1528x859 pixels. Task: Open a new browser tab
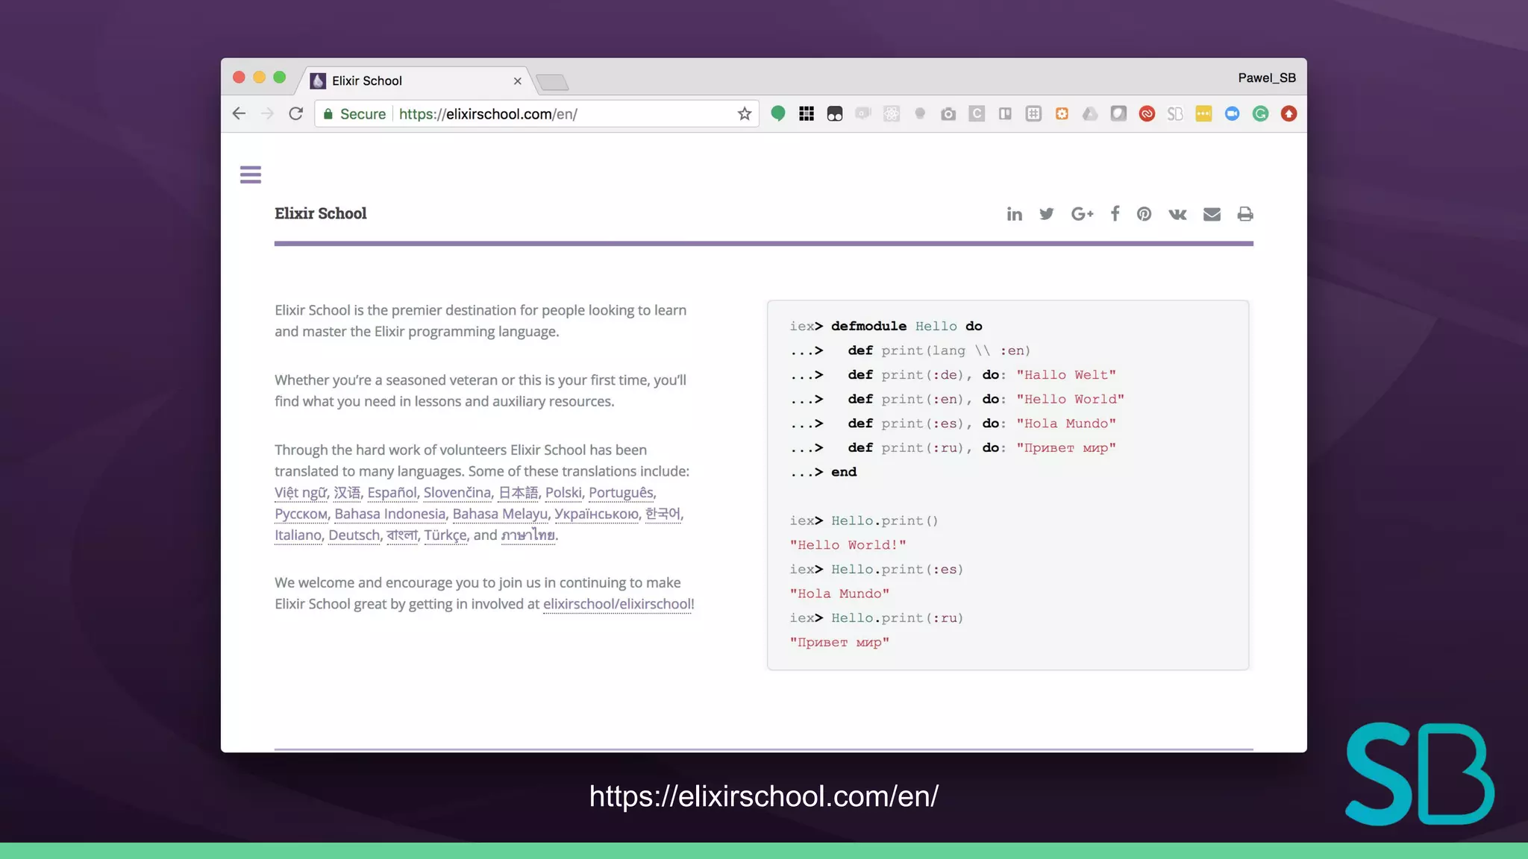(x=553, y=82)
